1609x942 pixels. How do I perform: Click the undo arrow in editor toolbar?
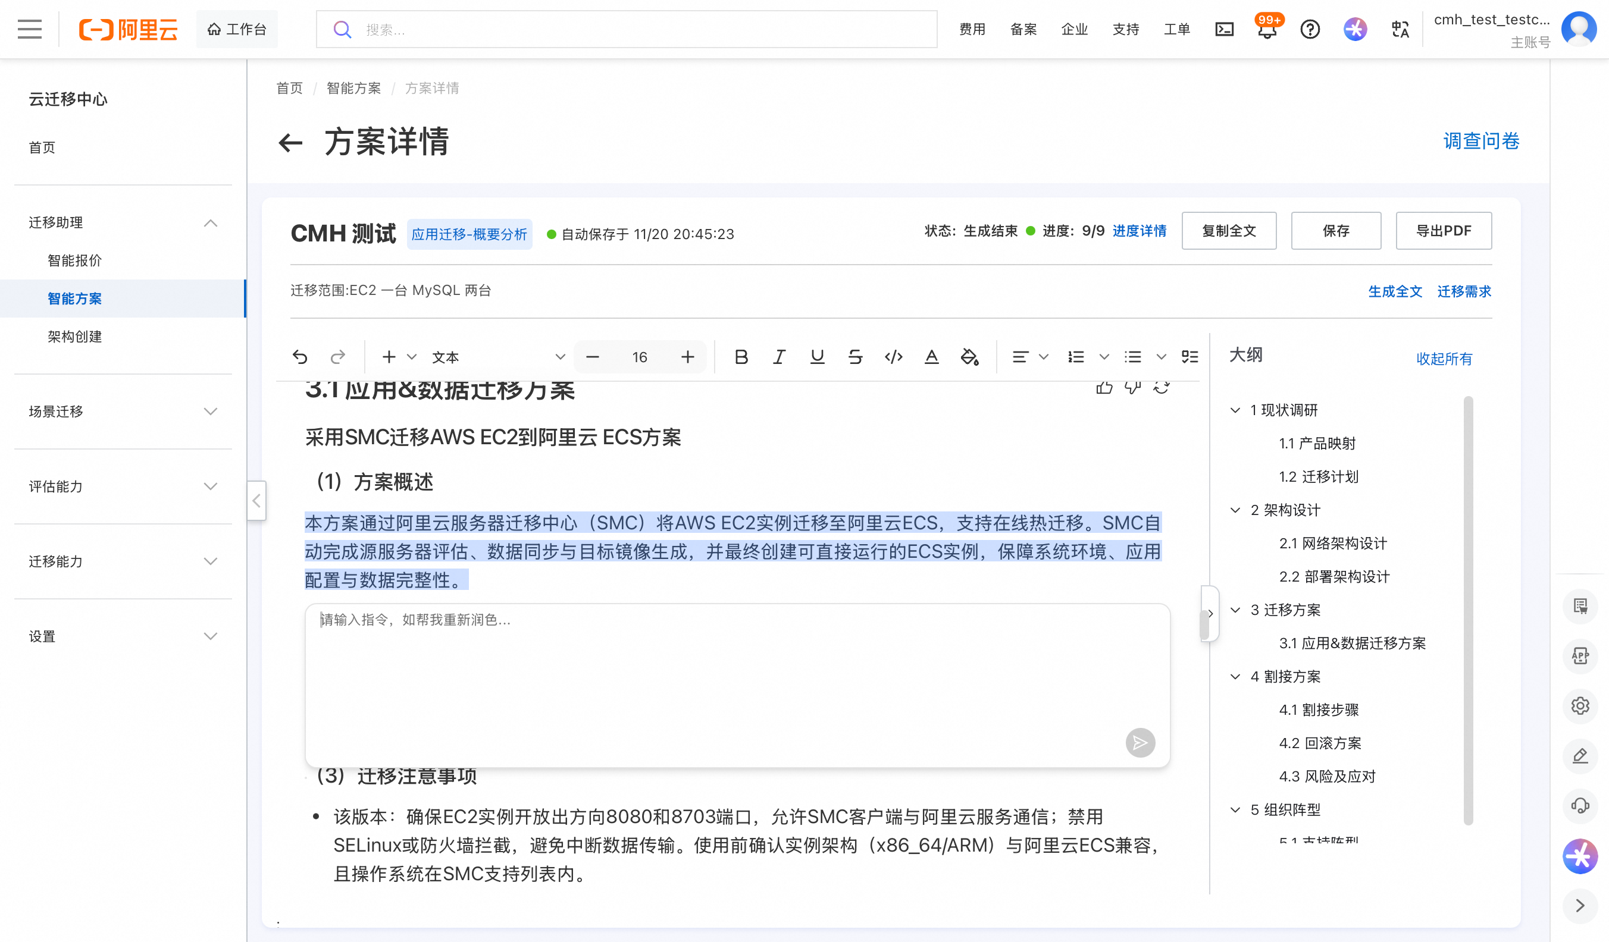tap(299, 357)
